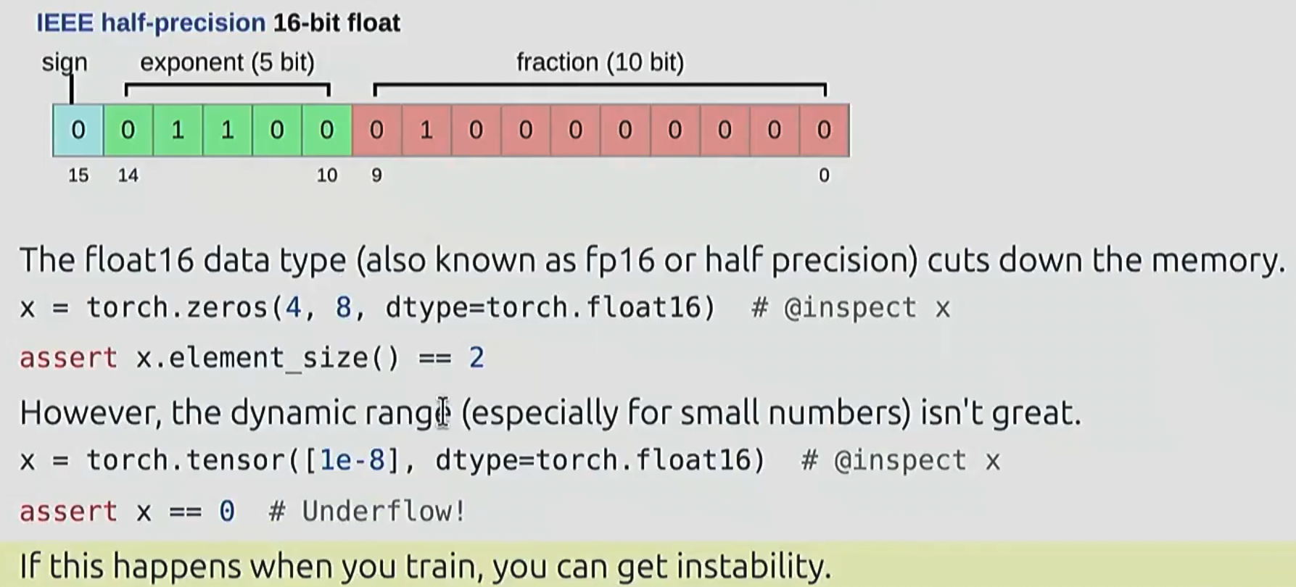Click the @inspect comment after torch.zeros
Image resolution: width=1296 pixels, height=587 pixels.
point(851,308)
